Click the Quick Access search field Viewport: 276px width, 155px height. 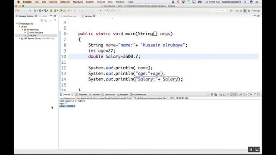tap(218, 10)
